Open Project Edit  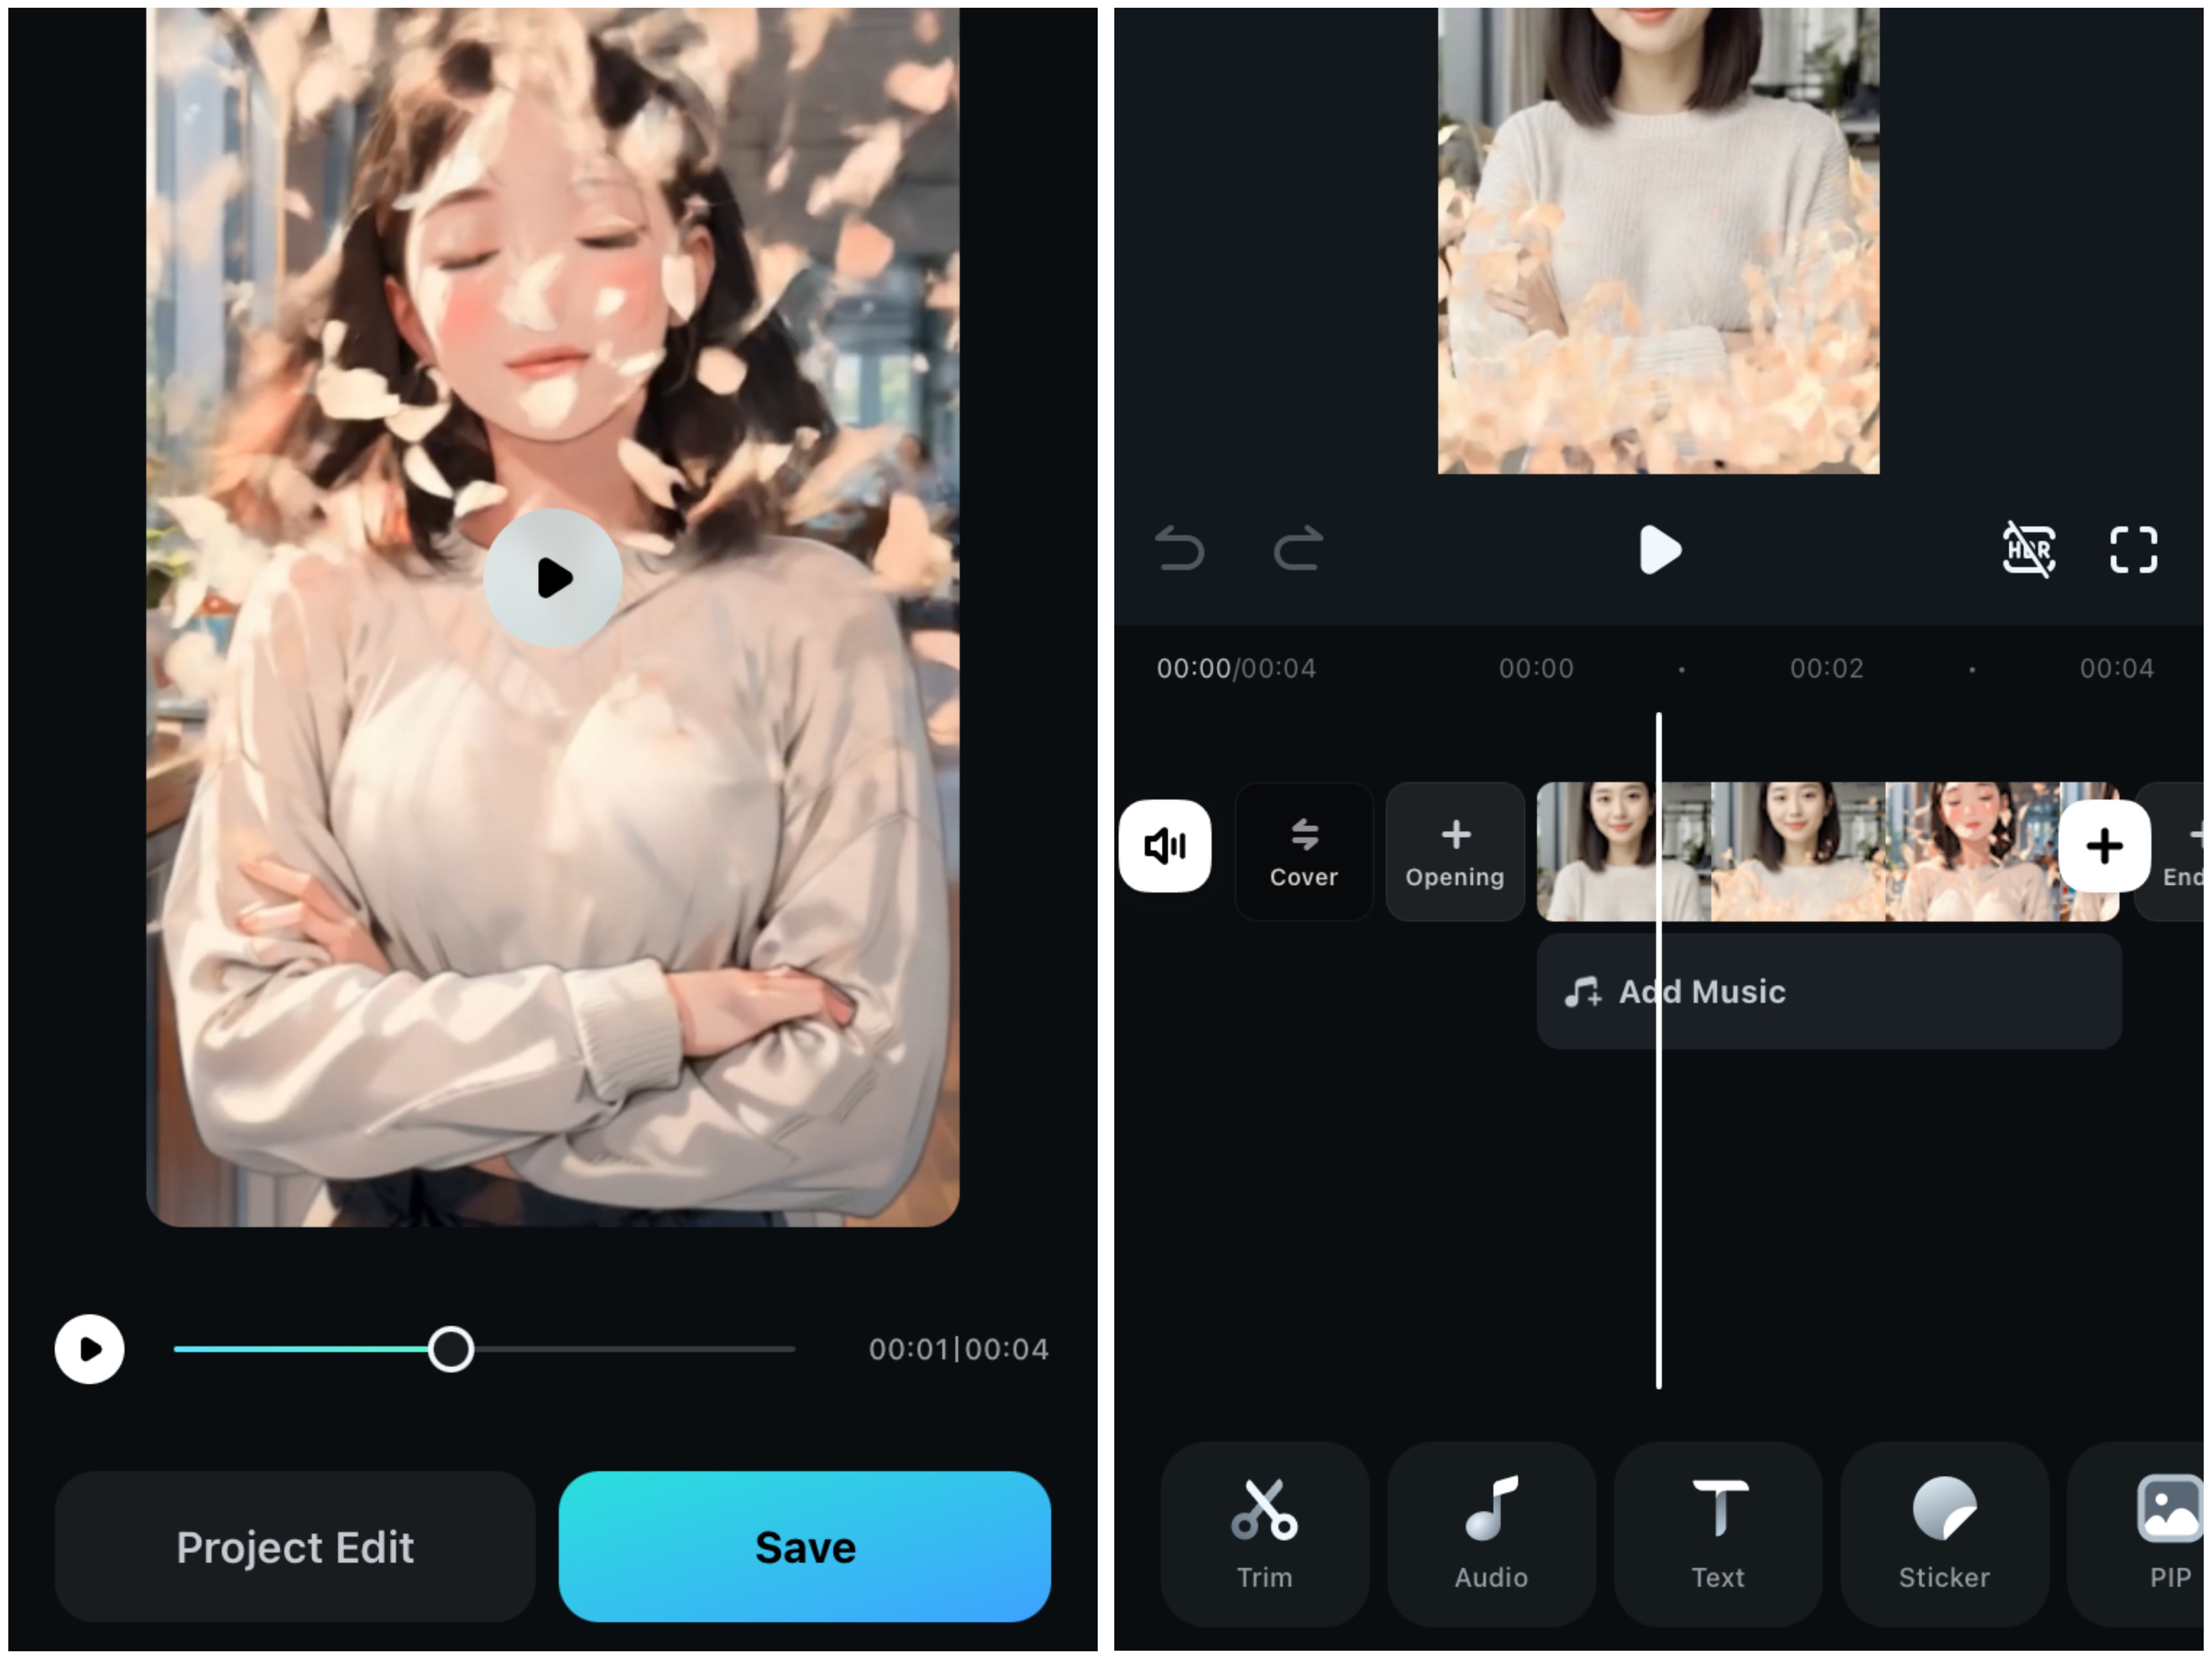[x=295, y=1546]
